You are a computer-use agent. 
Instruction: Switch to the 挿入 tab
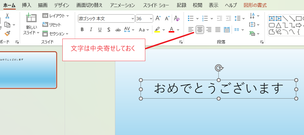click(x=27, y=5)
